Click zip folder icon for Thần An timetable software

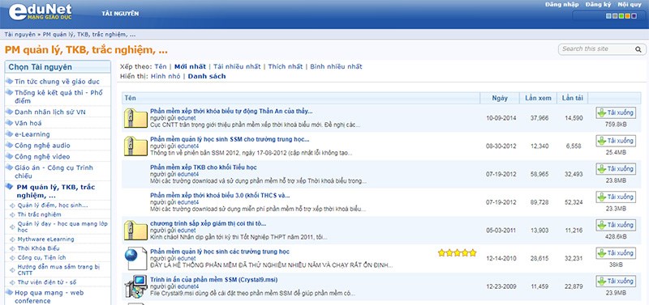pyautogui.click(x=135, y=118)
